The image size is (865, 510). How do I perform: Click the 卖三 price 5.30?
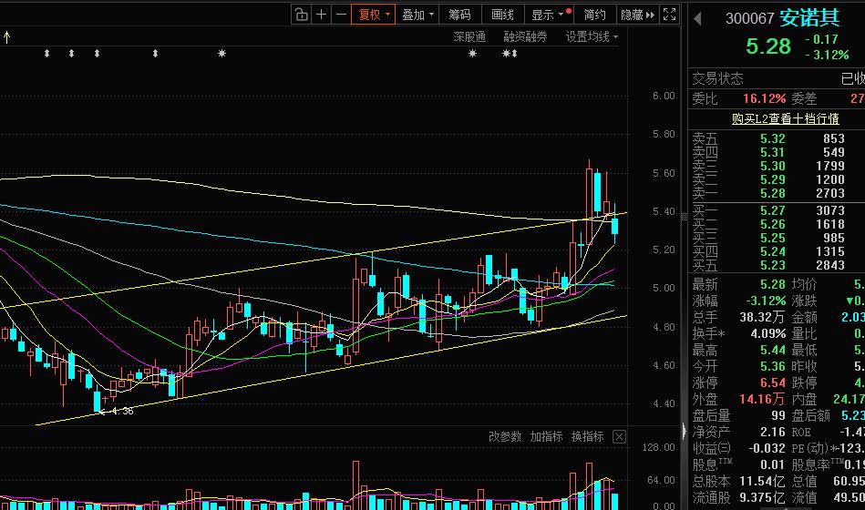coord(772,166)
